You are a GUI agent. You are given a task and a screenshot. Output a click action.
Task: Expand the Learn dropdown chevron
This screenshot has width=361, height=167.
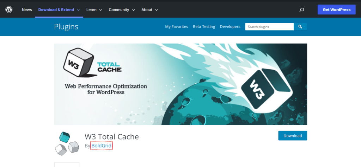100,10
